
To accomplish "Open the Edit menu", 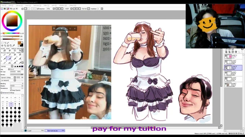I will click(10, 5).
